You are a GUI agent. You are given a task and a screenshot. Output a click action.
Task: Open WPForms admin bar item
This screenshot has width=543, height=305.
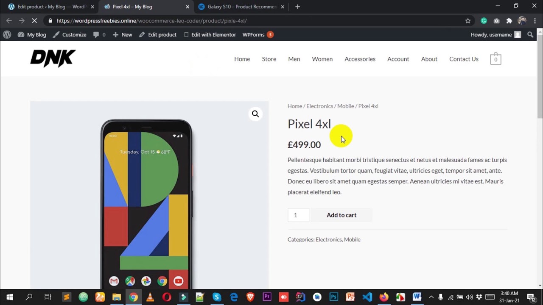(258, 35)
